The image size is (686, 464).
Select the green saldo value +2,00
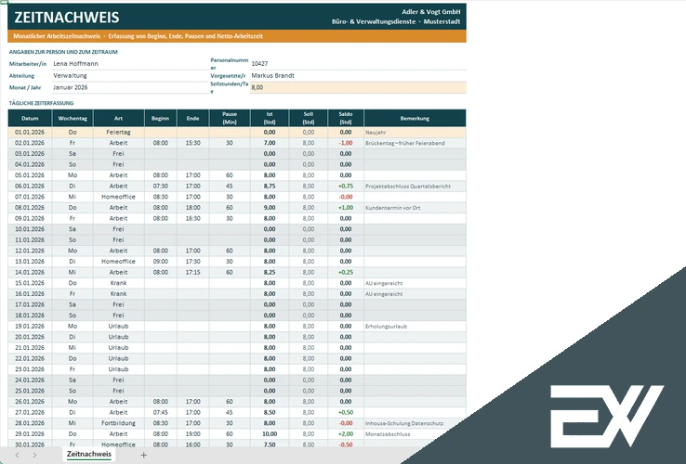[x=346, y=434]
